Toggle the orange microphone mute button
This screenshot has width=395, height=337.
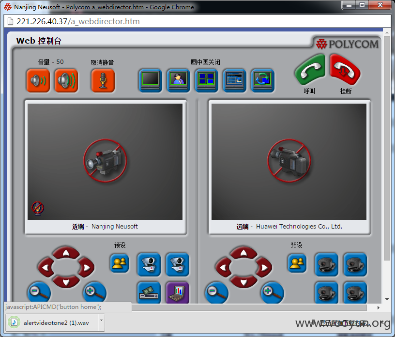click(103, 81)
